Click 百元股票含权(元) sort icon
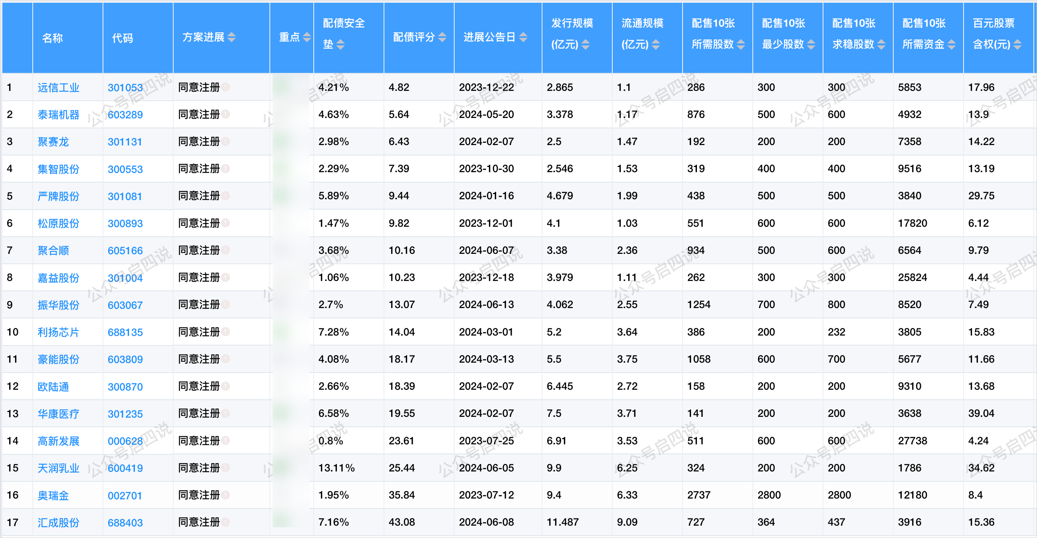 pos(1017,45)
